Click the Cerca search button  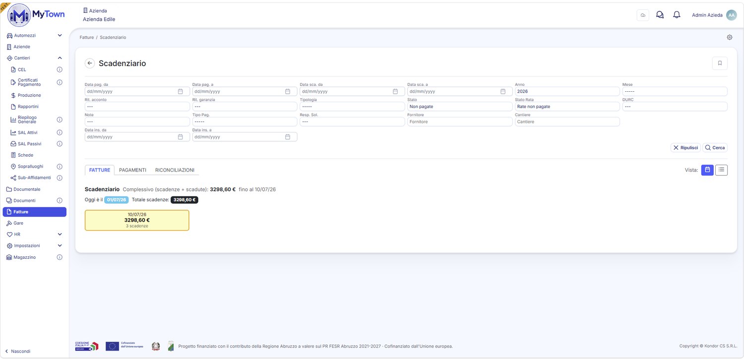pyautogui.click(x=715, y=148)
